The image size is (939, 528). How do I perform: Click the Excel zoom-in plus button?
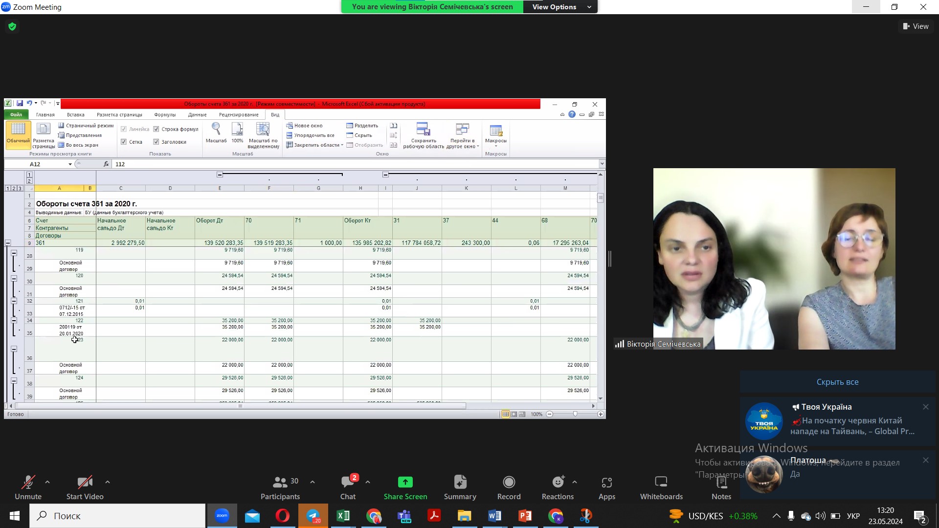click(x=601, y=414)
